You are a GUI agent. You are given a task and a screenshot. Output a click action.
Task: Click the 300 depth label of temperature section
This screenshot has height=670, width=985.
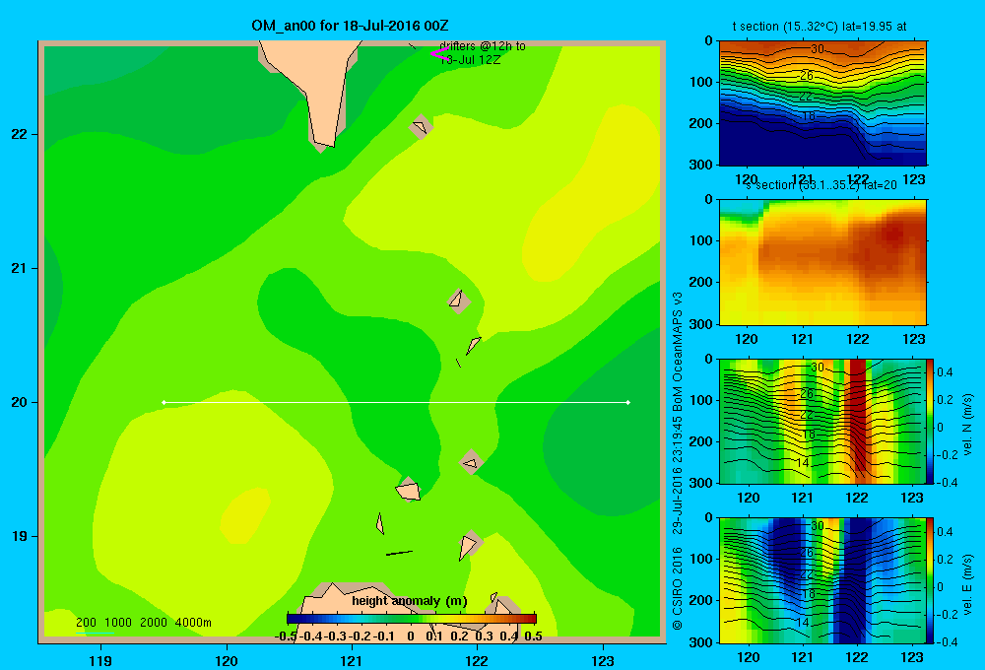(x=700, y=165)
